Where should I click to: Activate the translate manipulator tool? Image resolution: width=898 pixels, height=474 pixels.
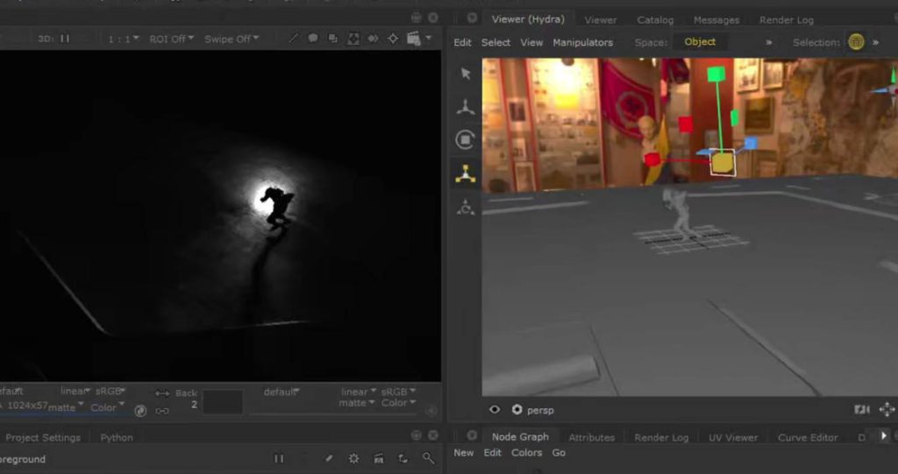pyautogui.click(x=466, y=108)
